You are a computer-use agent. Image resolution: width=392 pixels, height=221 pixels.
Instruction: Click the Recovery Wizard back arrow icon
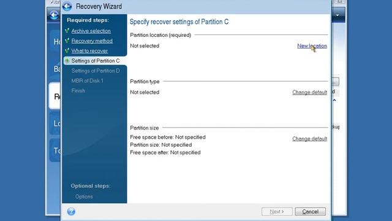click(67, 6)
